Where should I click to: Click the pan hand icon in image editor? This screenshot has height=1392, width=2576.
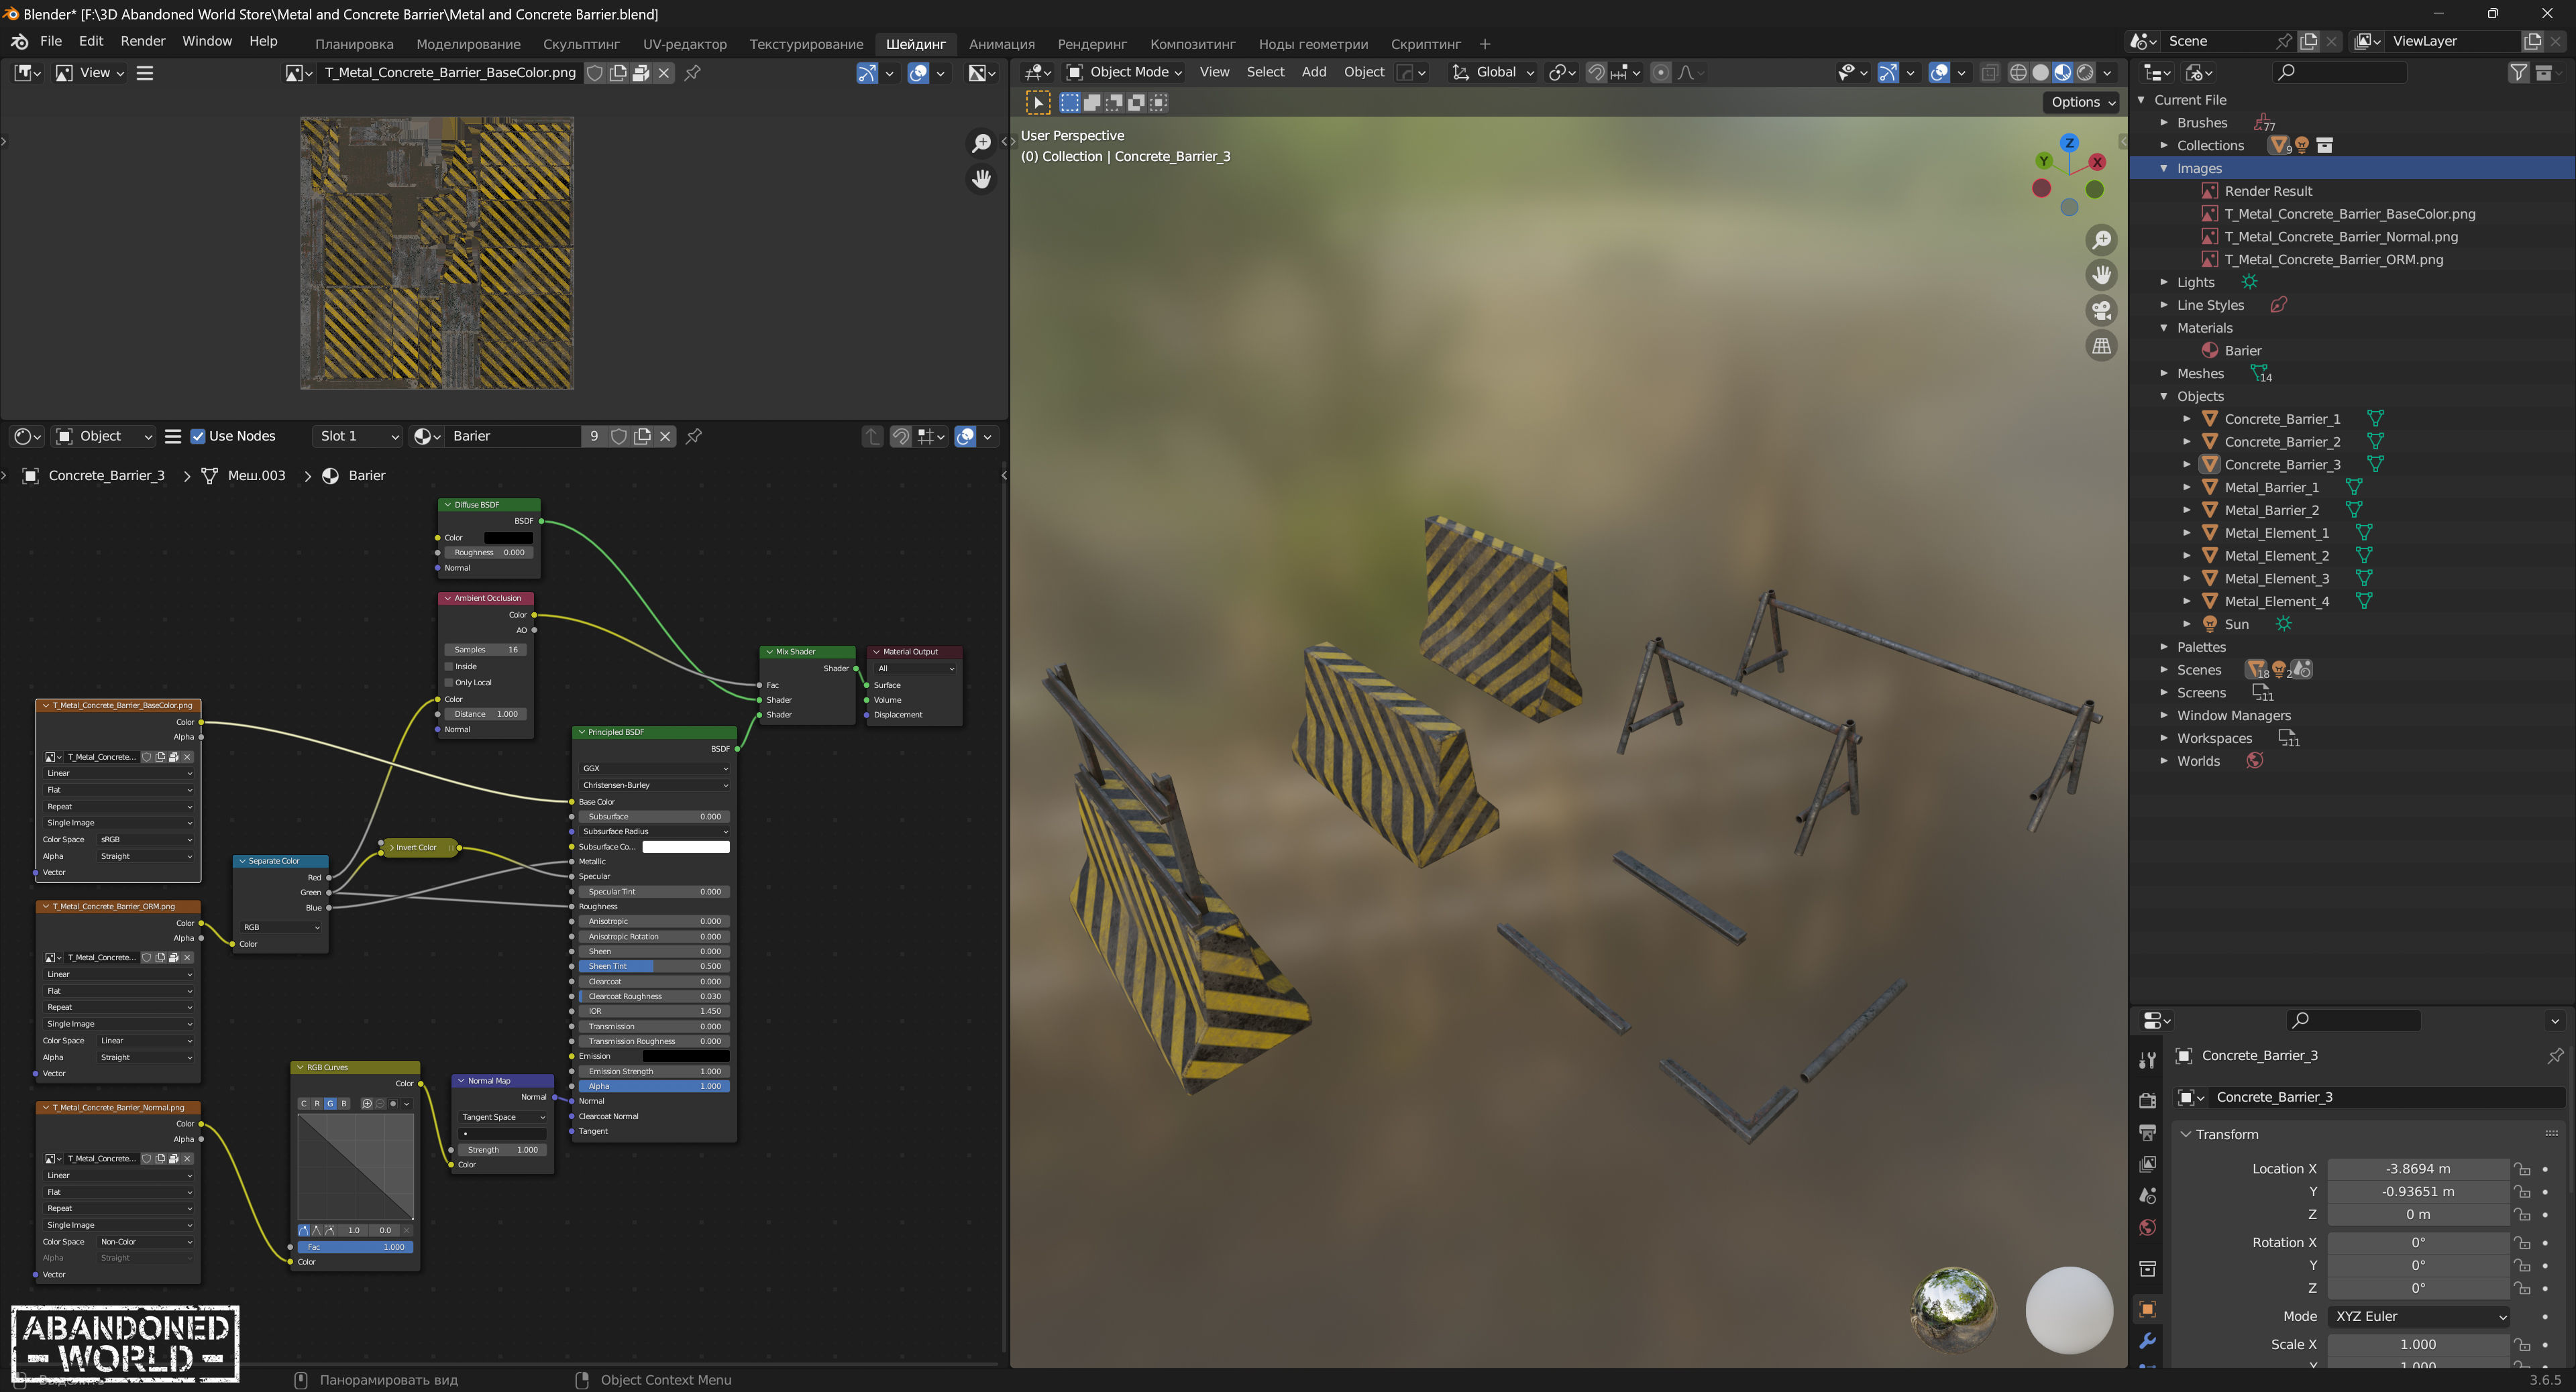point(981,179)
